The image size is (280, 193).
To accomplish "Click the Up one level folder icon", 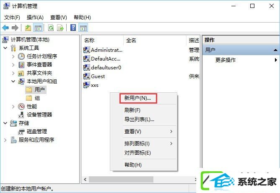I will [28, 28].
